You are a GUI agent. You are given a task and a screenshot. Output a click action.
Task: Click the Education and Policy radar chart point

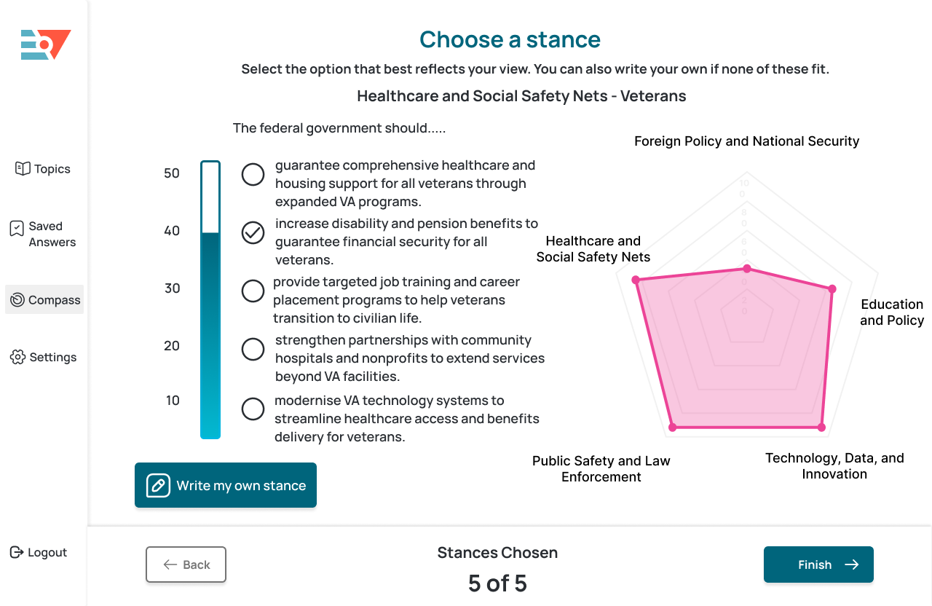[x=832, y=289]
